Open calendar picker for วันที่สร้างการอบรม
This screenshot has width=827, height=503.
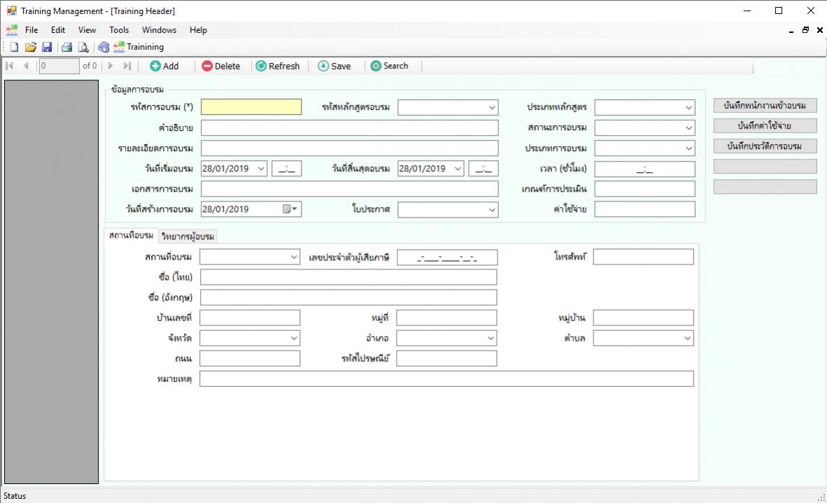[x=290, y=209]
